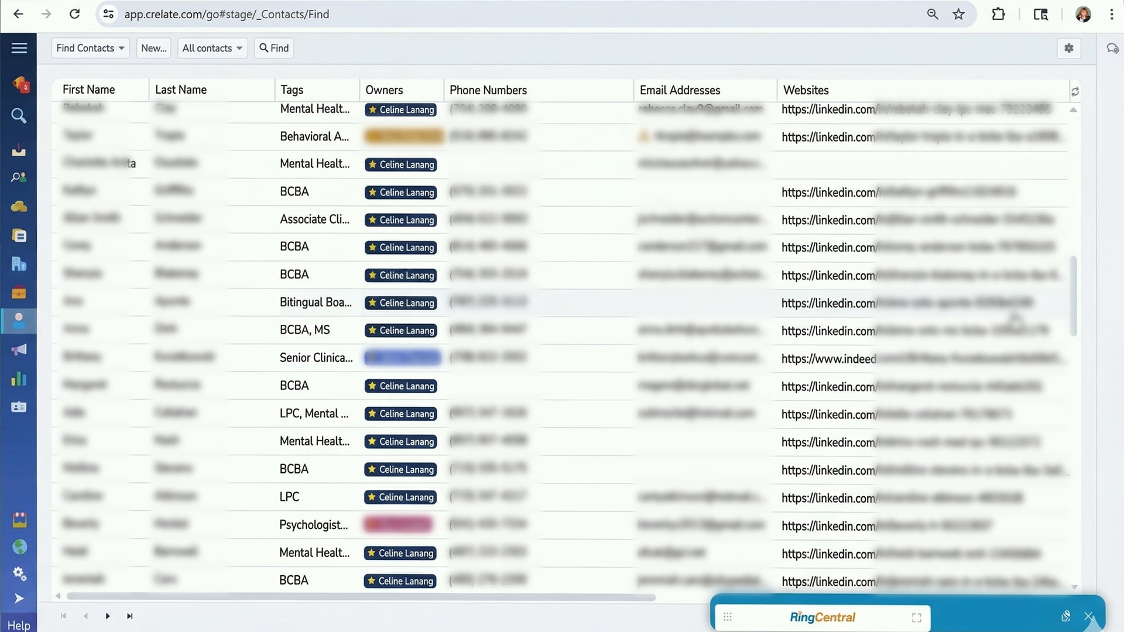This screenshot has height=632, width=1124.
Task: Click the Psychologist... tag cell
Action: coord(313,524)
